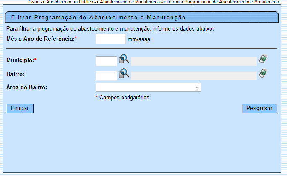287x176 pixels.
Task: Click the Campos obrigatórios note
Action: point(124,98)
